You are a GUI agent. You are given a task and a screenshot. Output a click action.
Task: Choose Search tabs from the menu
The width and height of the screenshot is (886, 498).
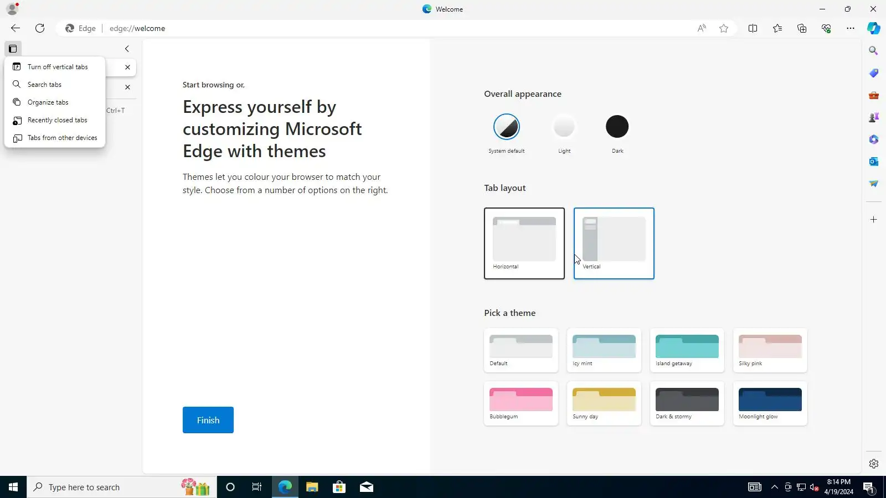55,85
